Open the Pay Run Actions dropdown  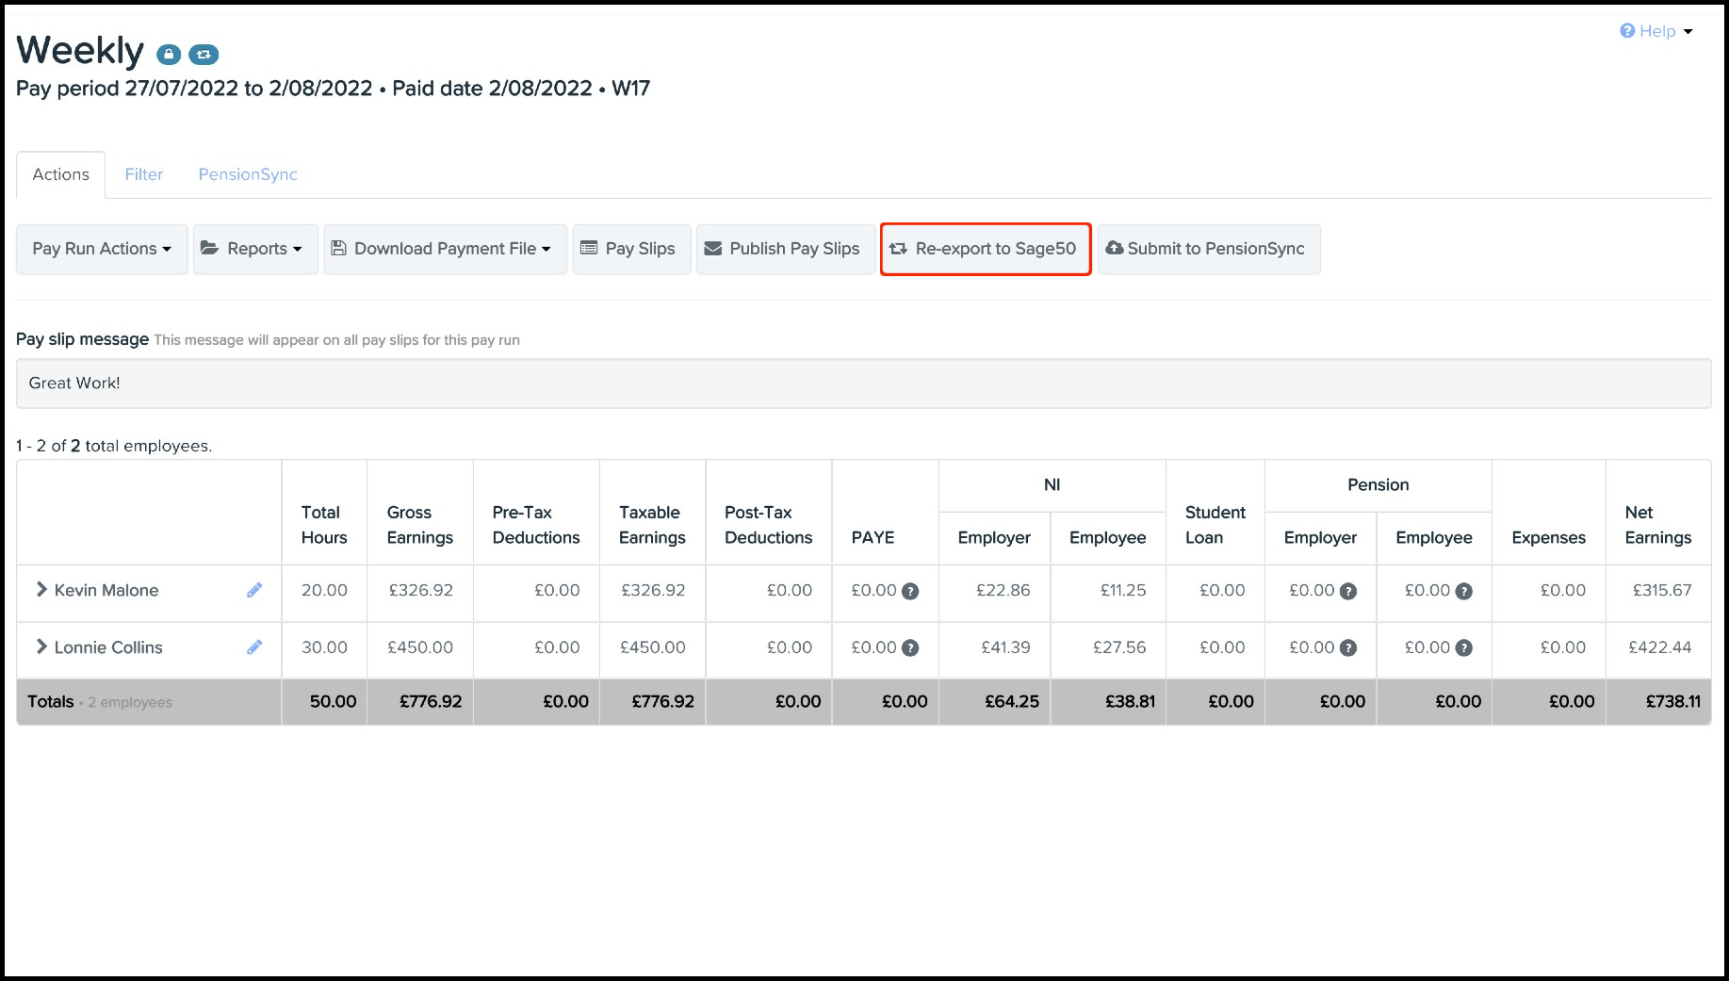click(x=102, y=249)
